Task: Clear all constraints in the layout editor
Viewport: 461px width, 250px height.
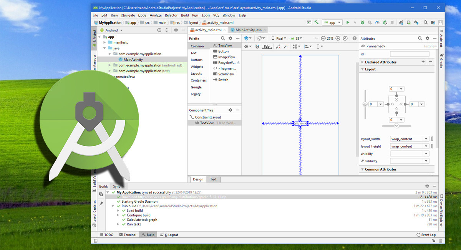Action: tap(278, 46)
